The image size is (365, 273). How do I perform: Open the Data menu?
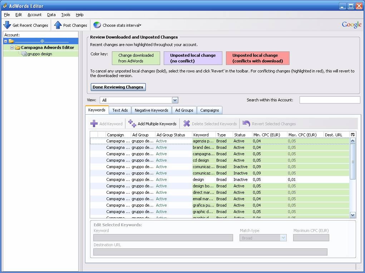pyautogui.click(x=51, y=15)
